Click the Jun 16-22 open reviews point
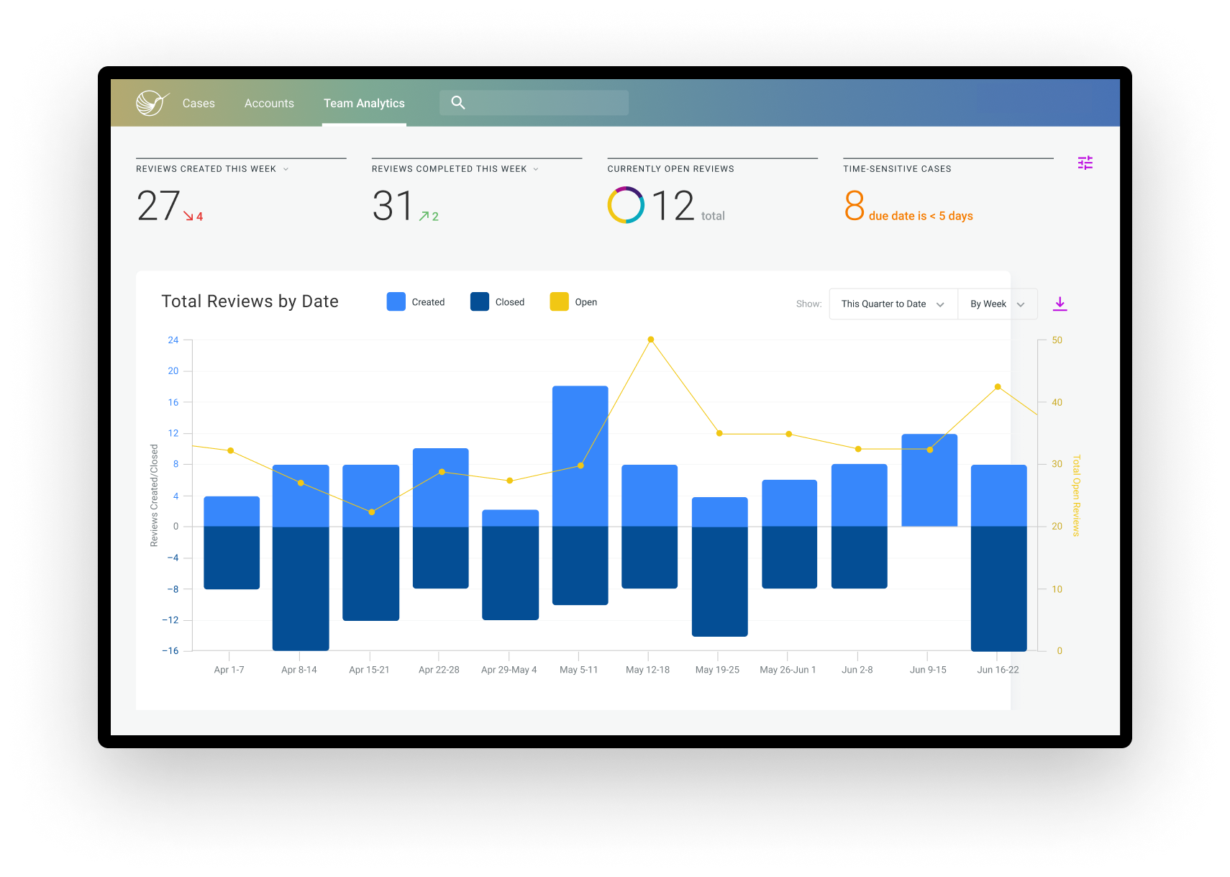The width and height of the screenshot is (1230, 877). pos(998,387)
